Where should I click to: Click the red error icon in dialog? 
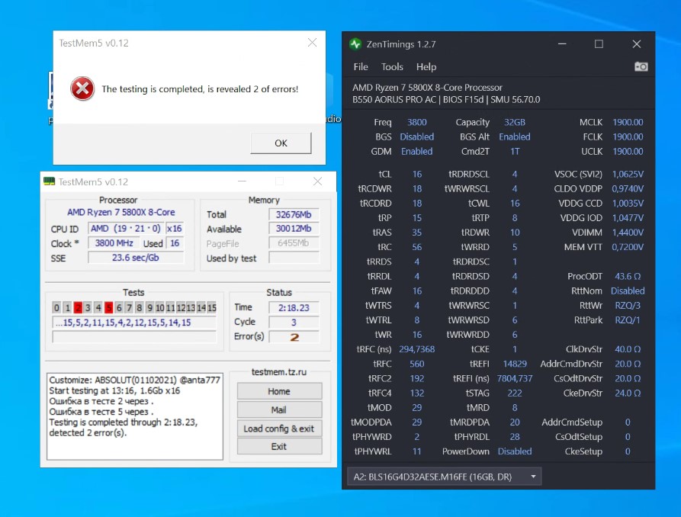coord(82,88)
